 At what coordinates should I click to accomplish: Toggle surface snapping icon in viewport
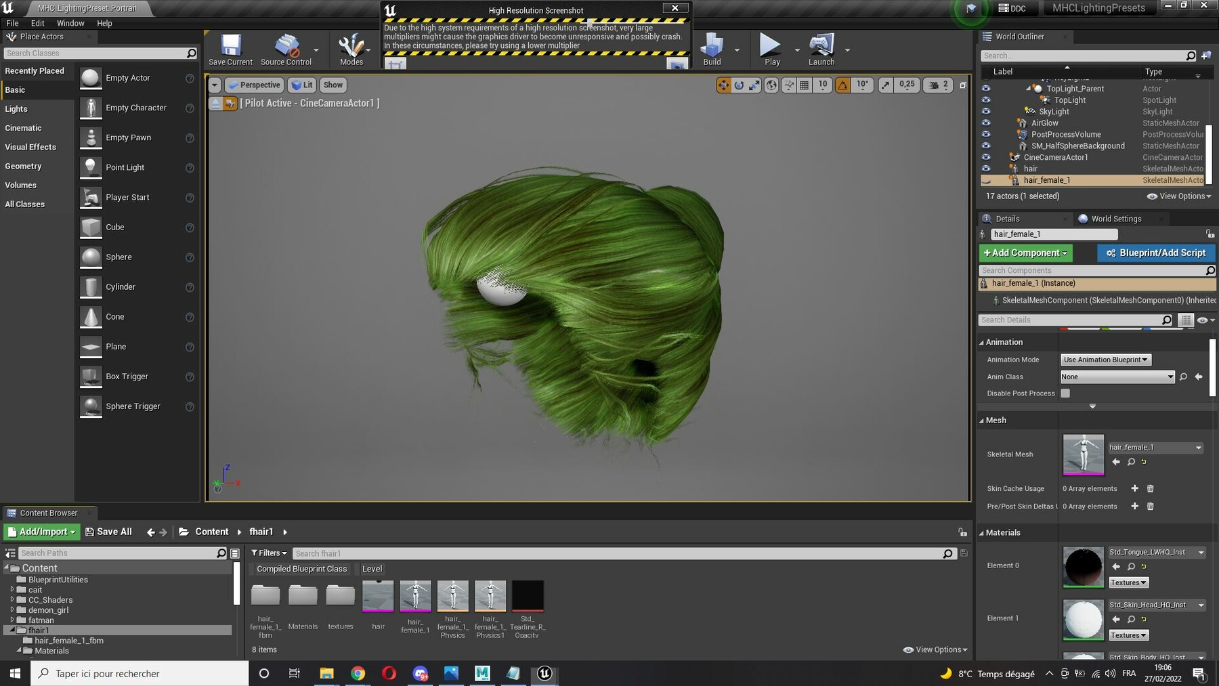(x=788, y=85)
